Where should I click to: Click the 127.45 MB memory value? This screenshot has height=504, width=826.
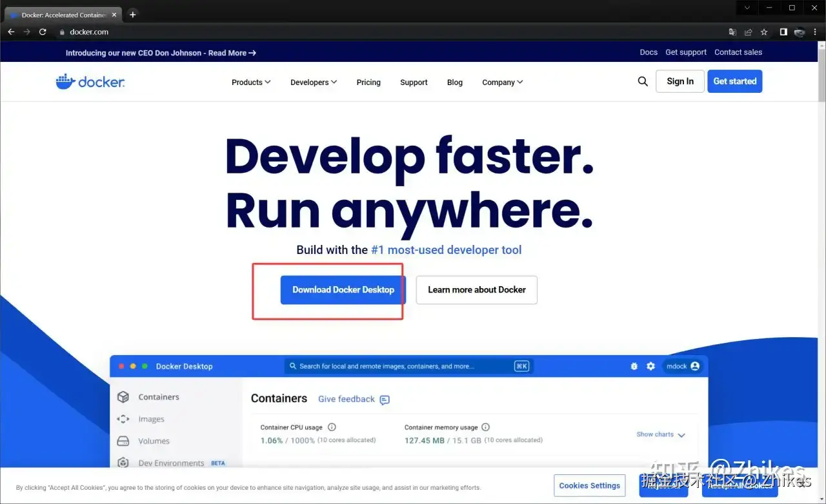(x=426, y=441)
